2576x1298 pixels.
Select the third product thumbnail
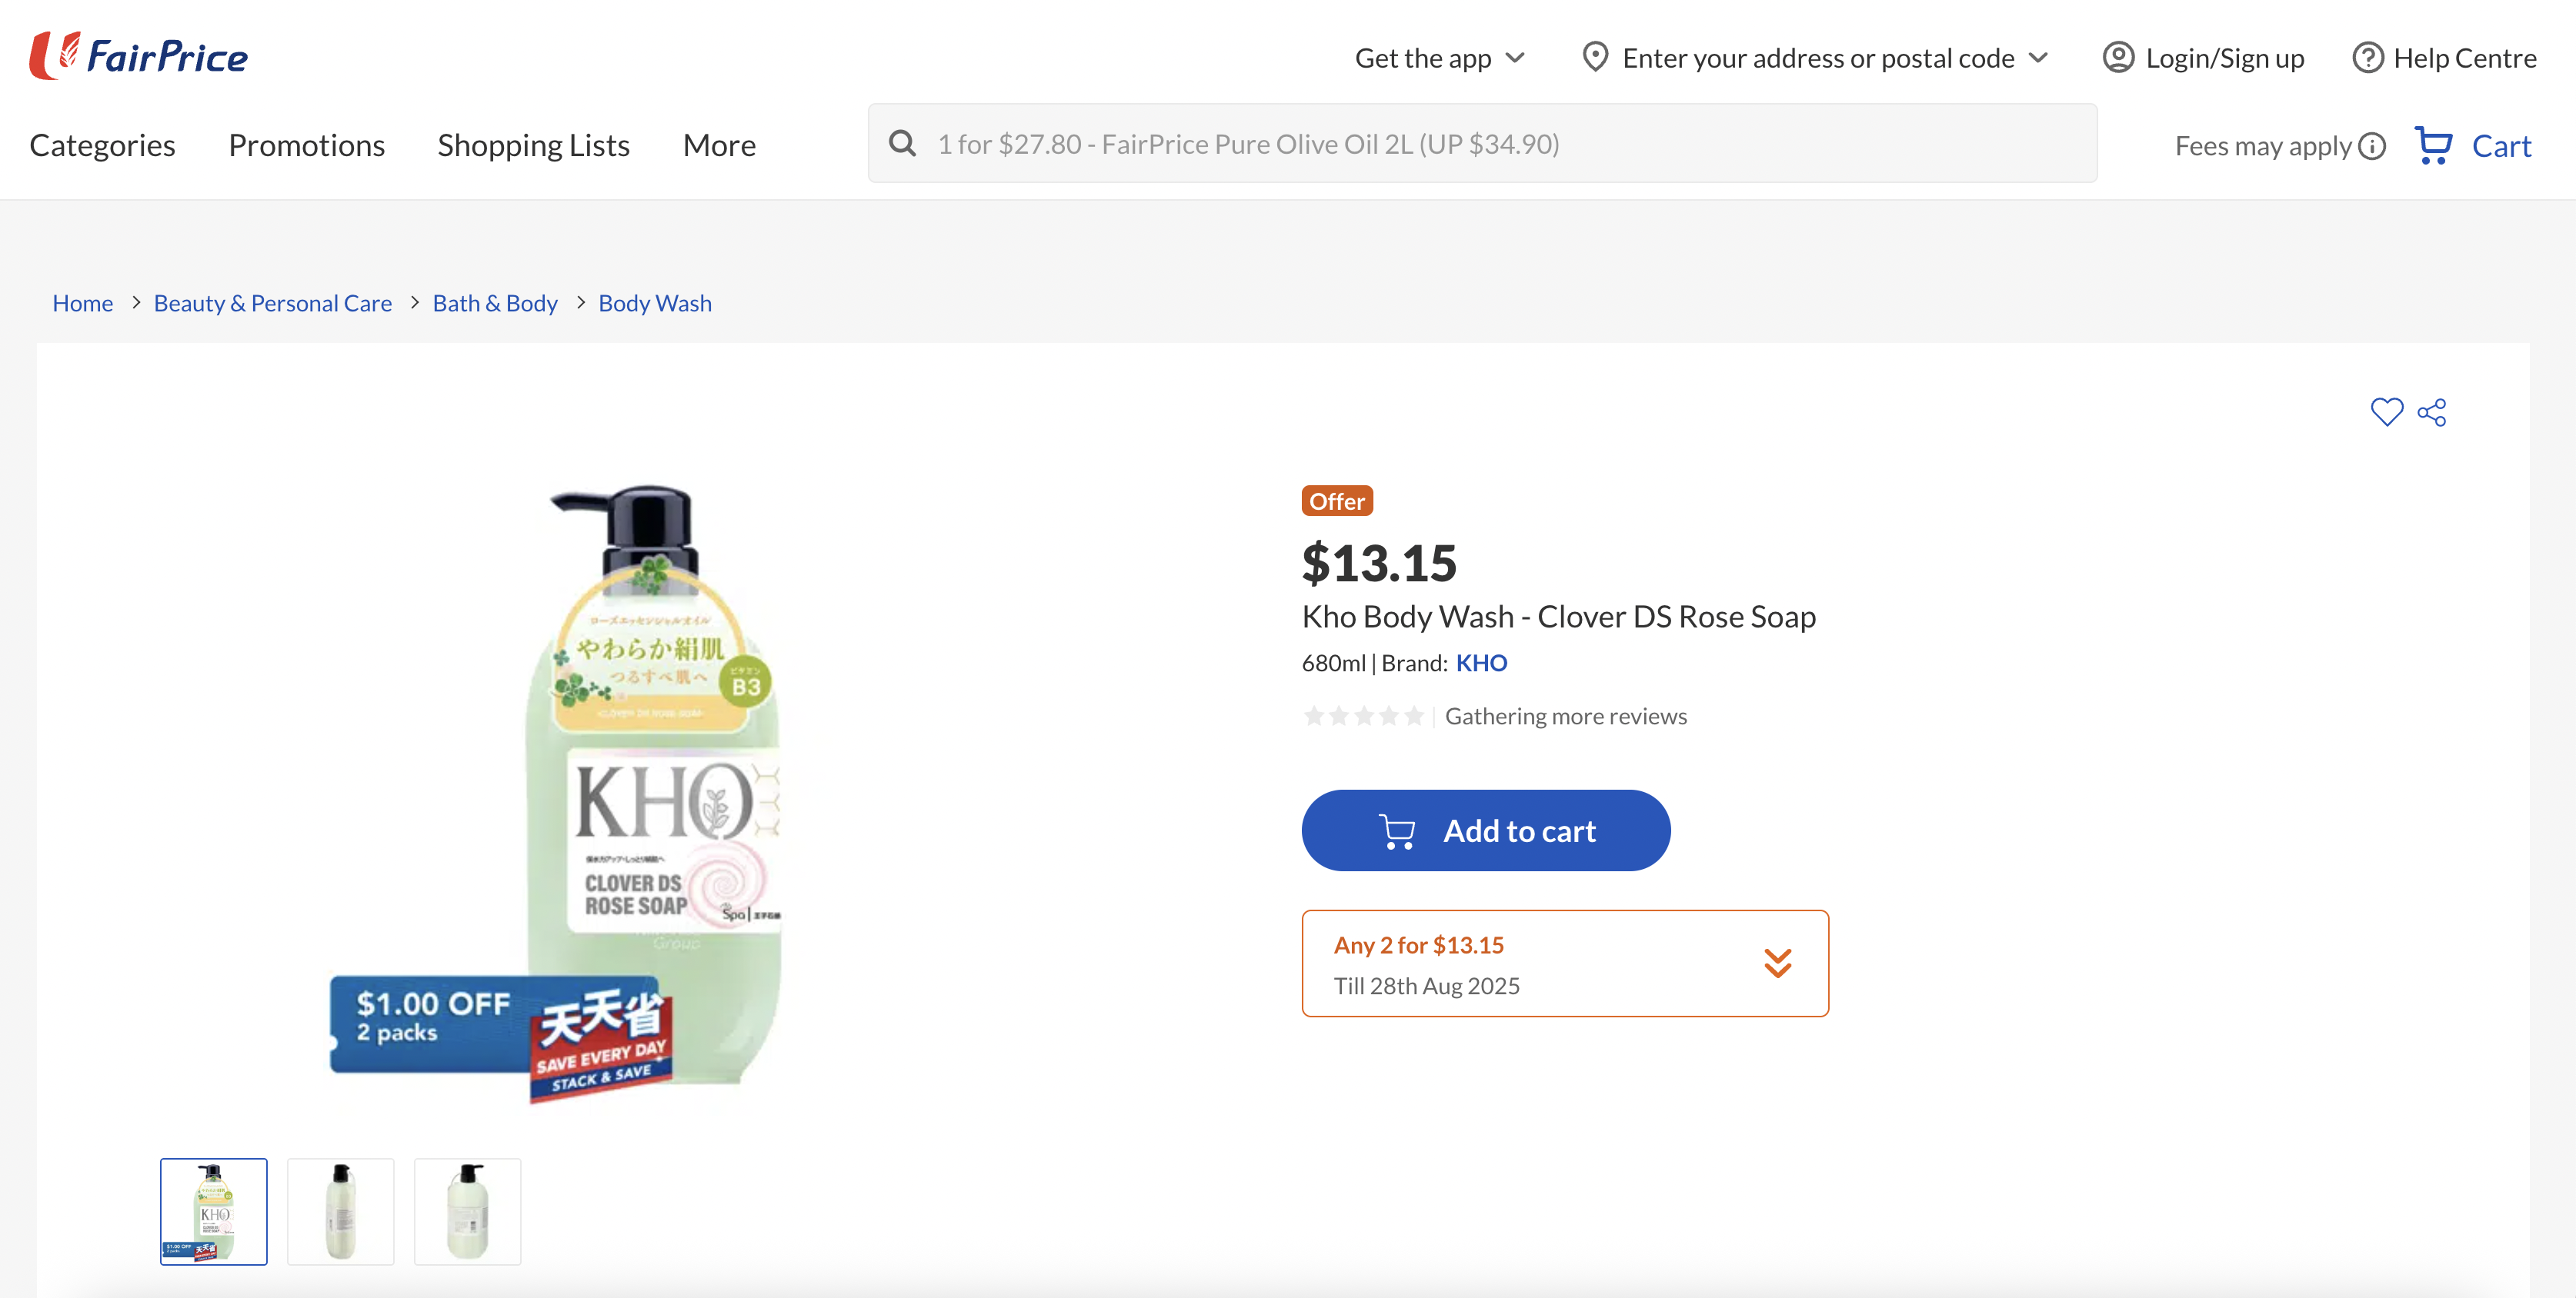click(467, 1211)
